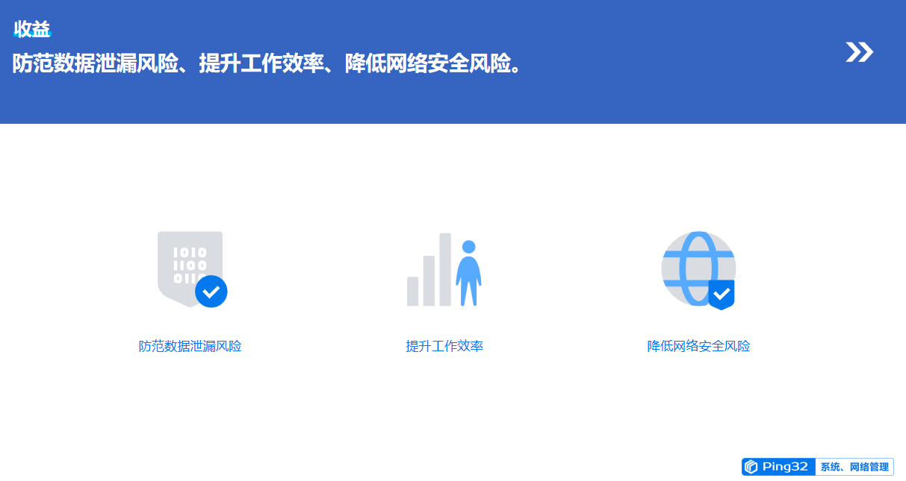Click the double chevron arrow in the banner

point(859,52)
